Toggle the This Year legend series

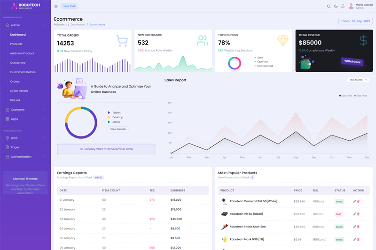(x=360, y=96)
